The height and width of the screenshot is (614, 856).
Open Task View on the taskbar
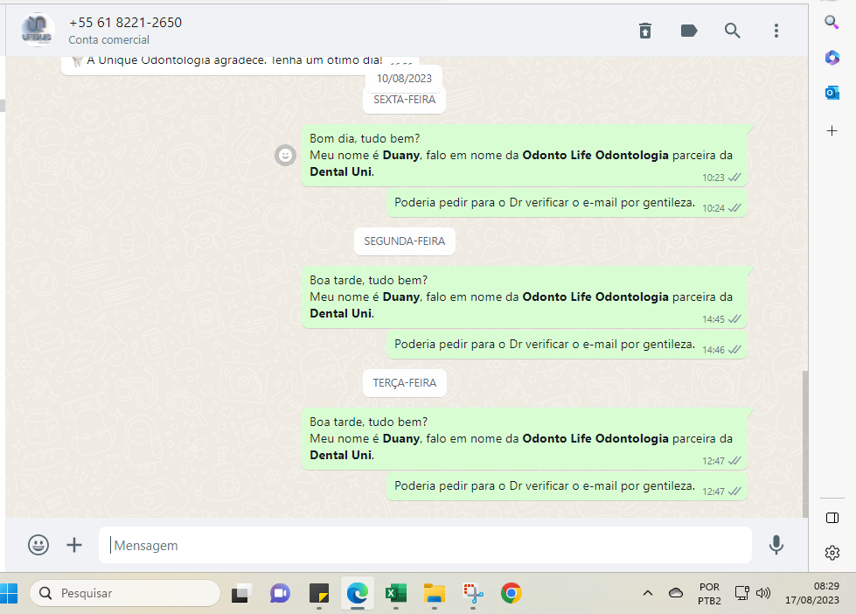tap(241, 593)
